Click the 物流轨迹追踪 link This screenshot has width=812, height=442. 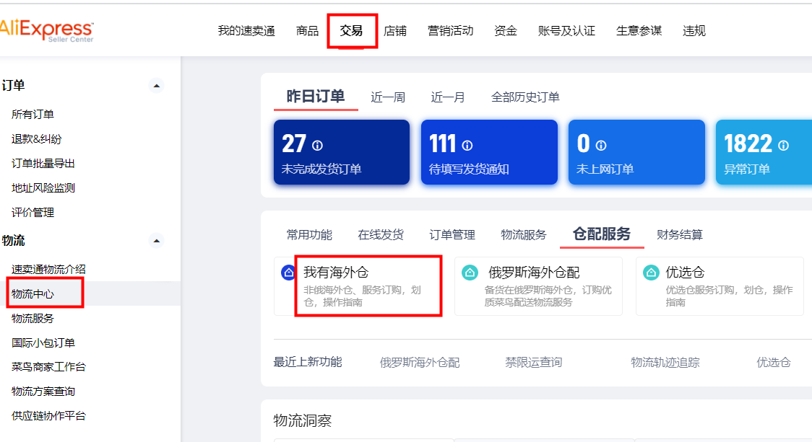click(665, 363)
